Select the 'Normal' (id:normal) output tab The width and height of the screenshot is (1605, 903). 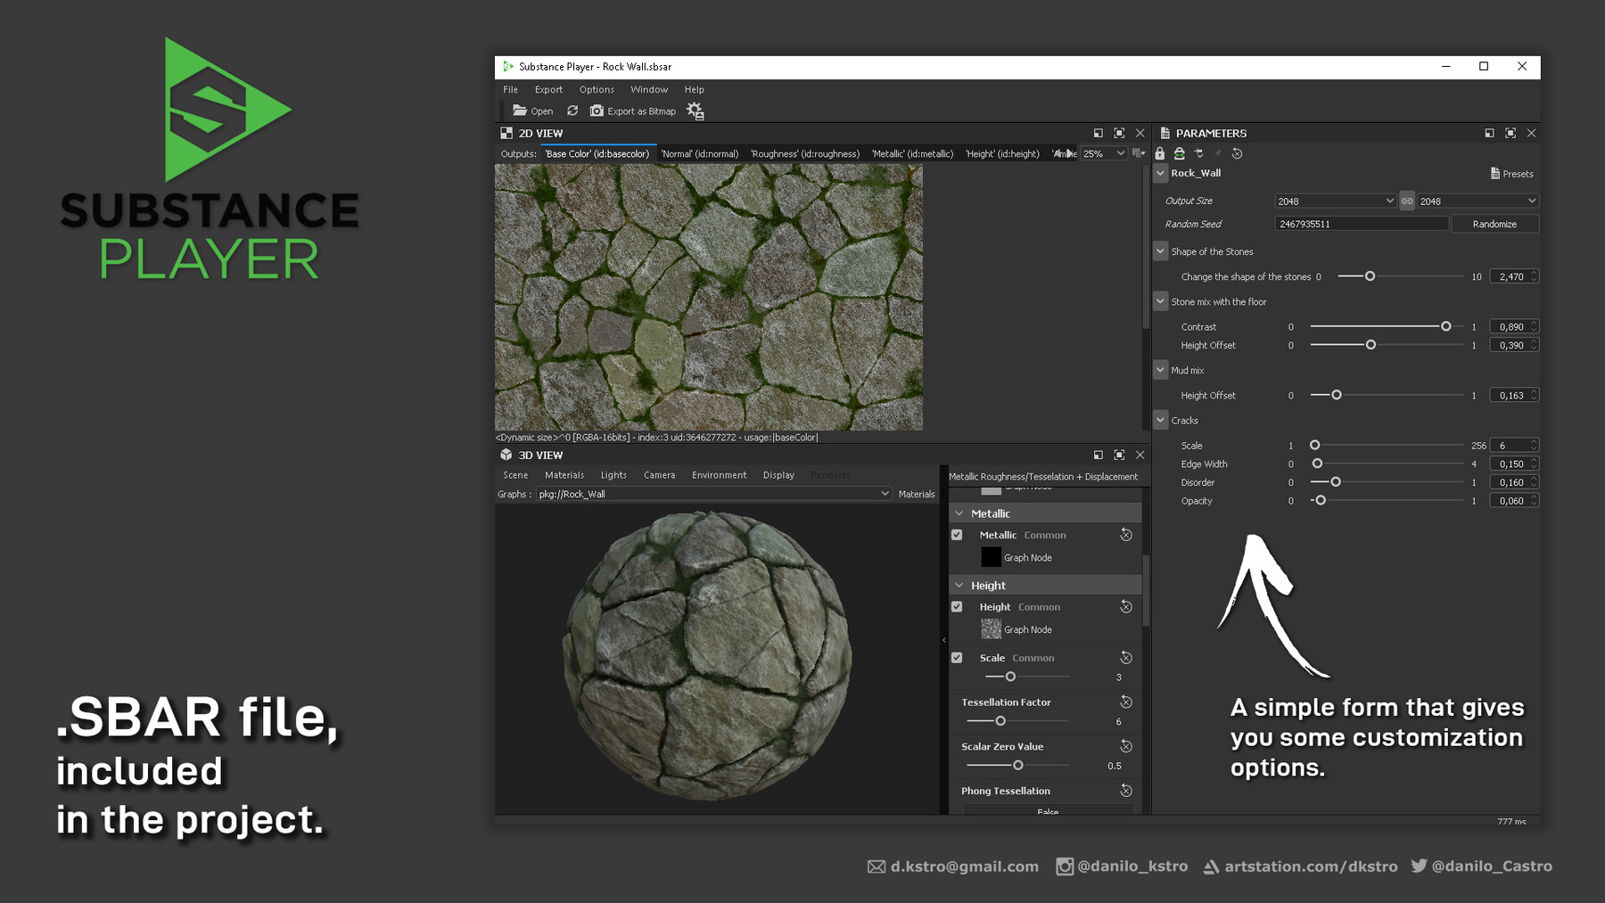tap(701, 153)
